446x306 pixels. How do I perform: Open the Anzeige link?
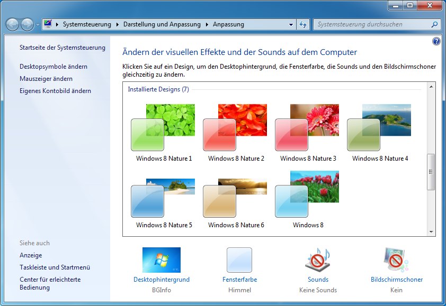pos(31,255)
